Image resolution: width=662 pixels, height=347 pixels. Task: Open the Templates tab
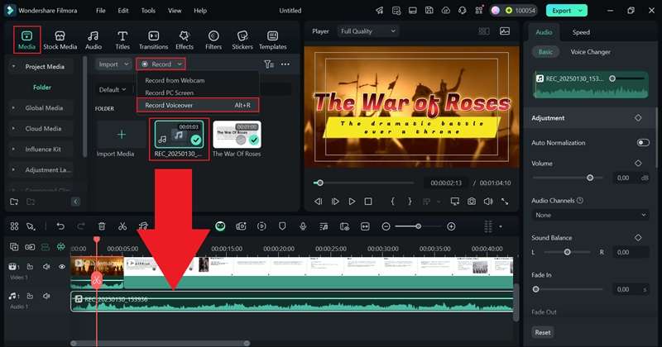273,40
